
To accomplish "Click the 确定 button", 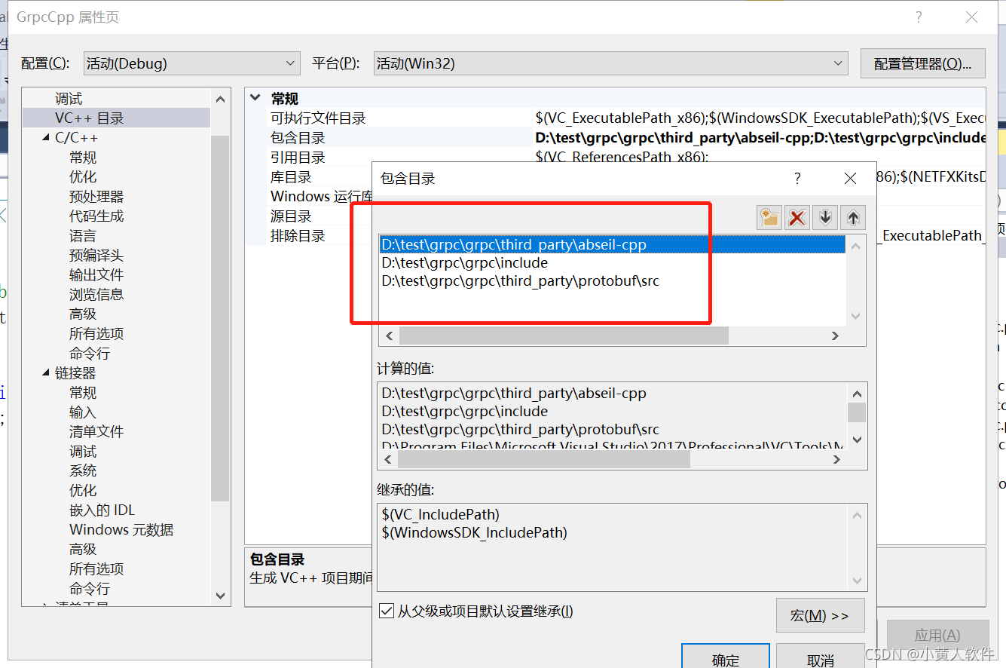I will tap(725, 658).
